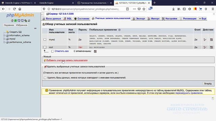Open the 'Недавнее' sidebar button
This screenshot has height=121, width=216.
point(9,25)
